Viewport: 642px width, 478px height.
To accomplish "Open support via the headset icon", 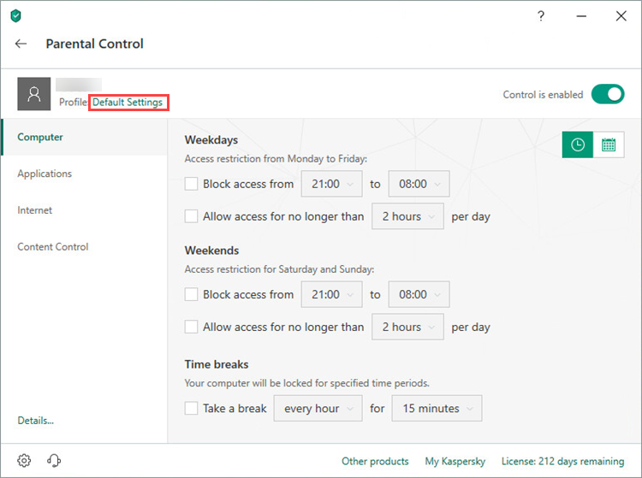I will [54, 461].
